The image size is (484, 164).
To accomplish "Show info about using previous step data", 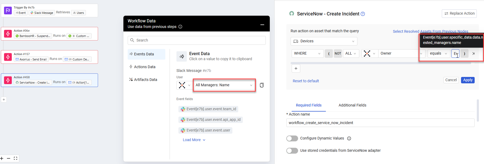I will pyautogui.click(x=180, y=27).
